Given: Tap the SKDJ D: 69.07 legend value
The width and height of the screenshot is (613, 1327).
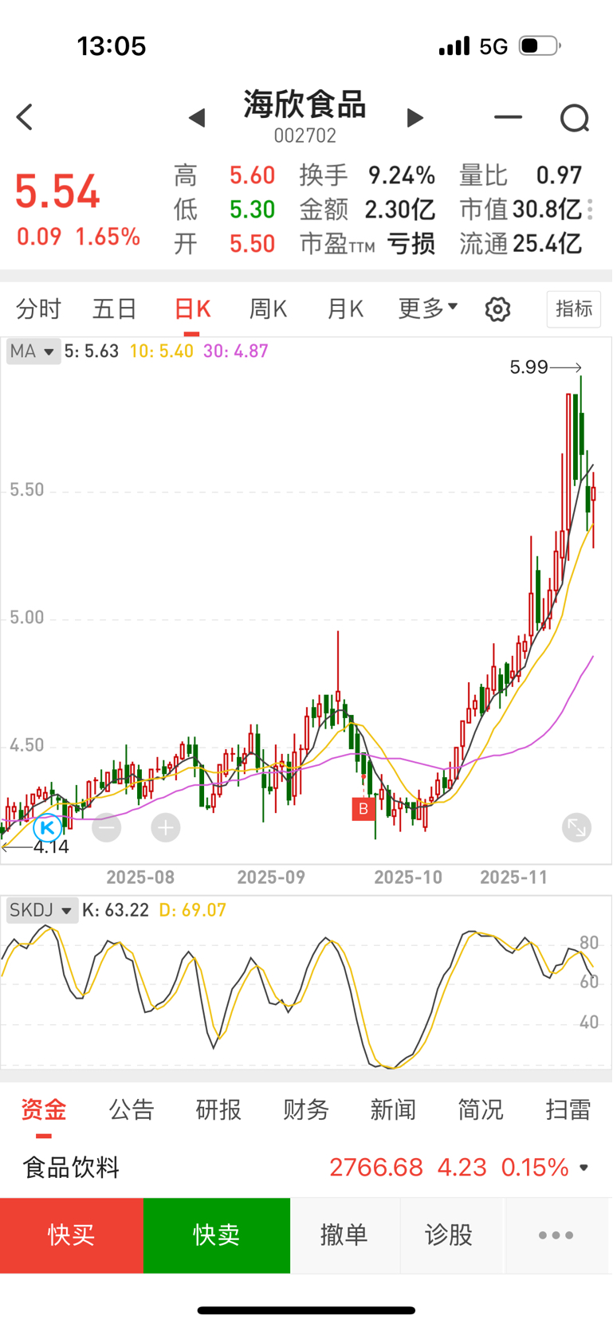Looking at the screenshot, I should click(193, 910).
